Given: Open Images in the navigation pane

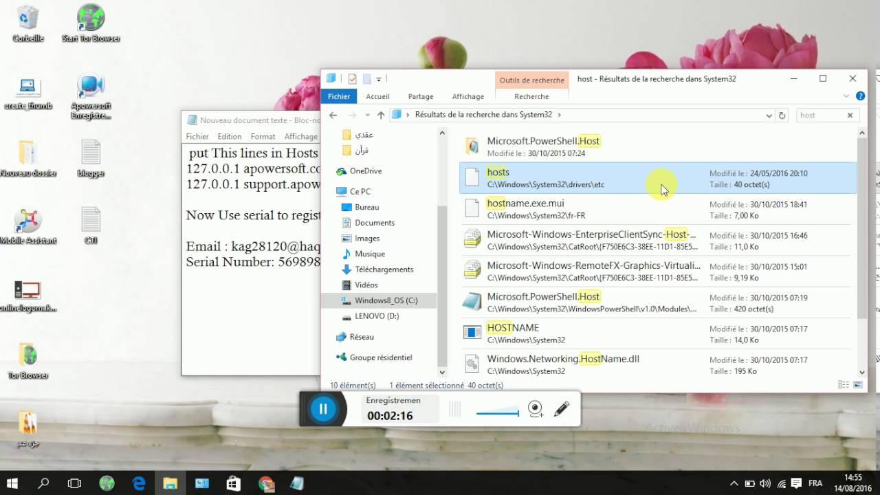Looking at the screenshot, I should (367, 238).
